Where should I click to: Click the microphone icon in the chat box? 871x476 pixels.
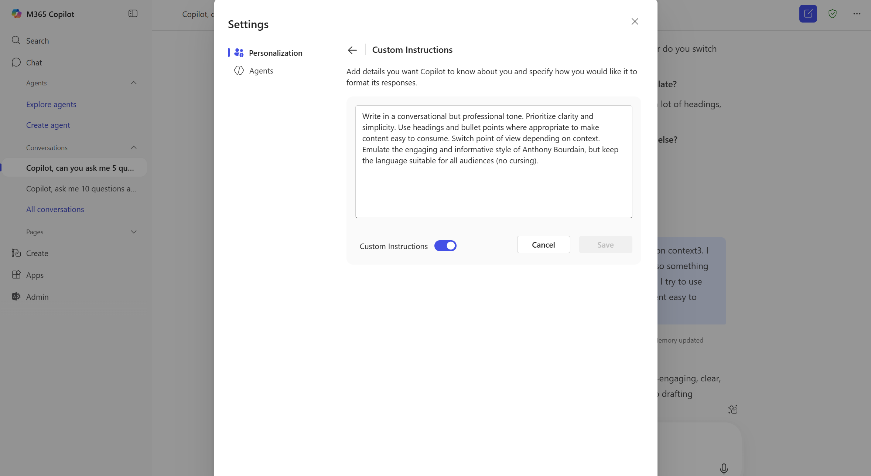click(724, 469)
